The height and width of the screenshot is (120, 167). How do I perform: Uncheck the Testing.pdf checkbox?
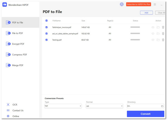[x=46, y=40]
